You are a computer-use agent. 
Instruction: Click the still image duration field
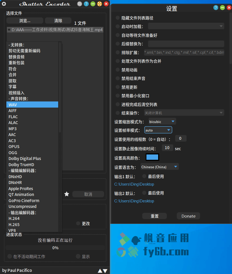tap(167, 148)
